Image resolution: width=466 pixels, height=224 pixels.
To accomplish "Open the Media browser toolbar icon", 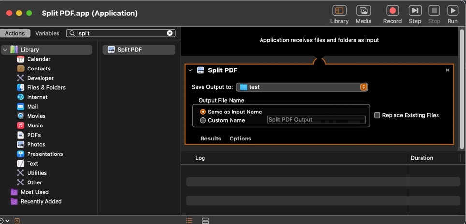I will click(x=364, y=11).
